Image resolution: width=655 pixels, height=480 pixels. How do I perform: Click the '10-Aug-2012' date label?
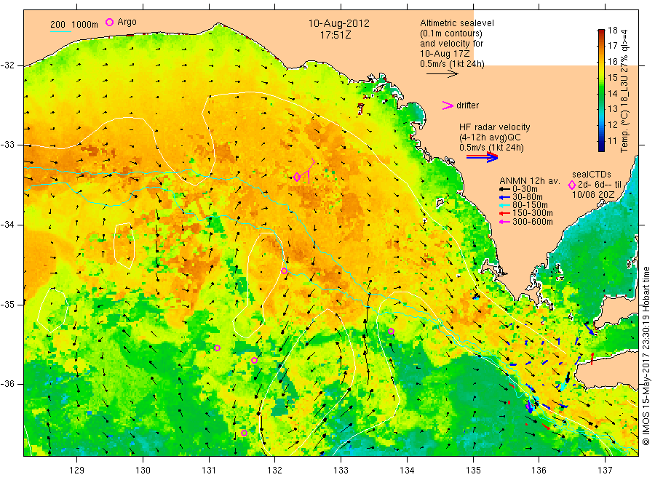point(338,23)
